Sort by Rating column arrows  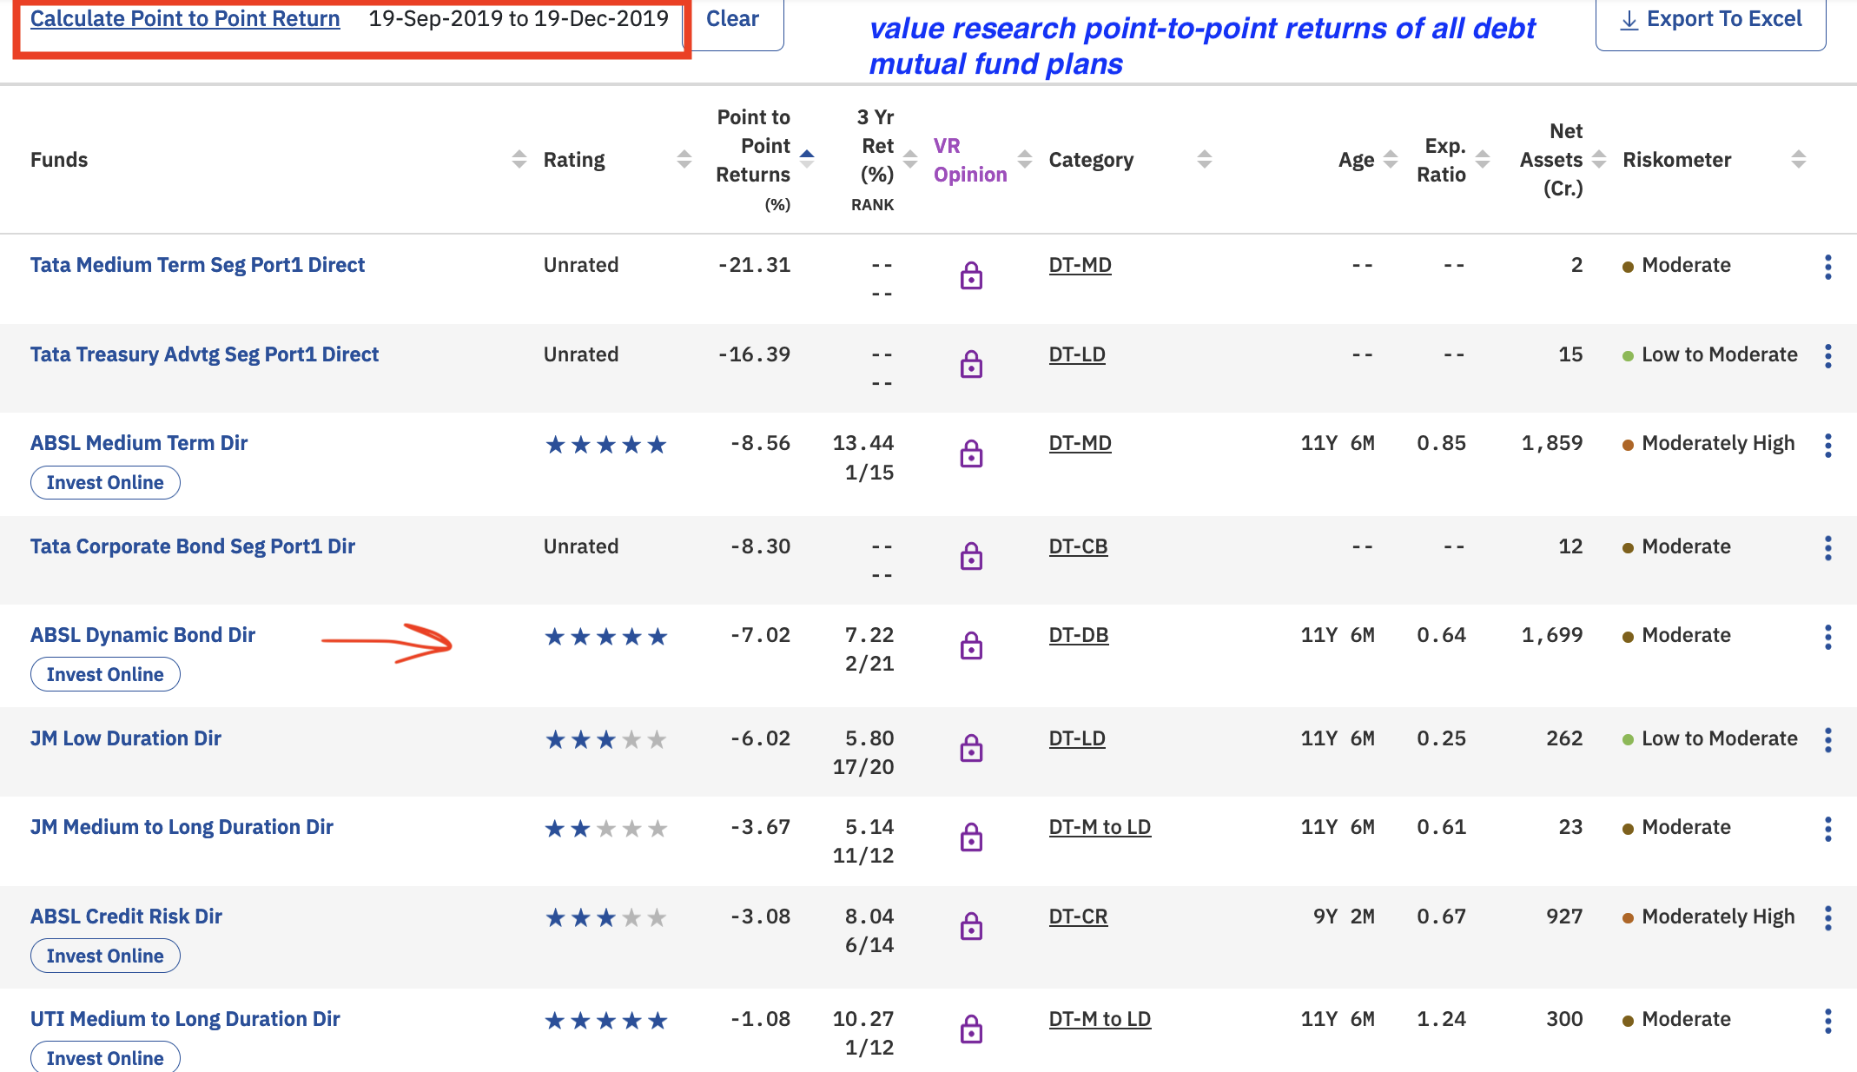coord(684,159)
